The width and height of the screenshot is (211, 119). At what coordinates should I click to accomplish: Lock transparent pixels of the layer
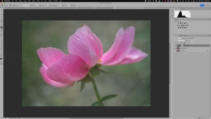pos(177,43)
